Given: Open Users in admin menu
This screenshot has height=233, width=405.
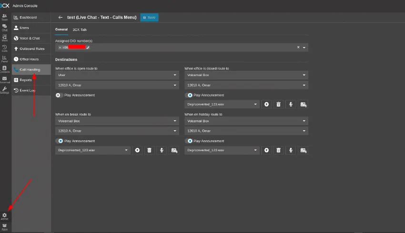Looking at the screenshot, I should pyautogui.click(x=31, y=28).
